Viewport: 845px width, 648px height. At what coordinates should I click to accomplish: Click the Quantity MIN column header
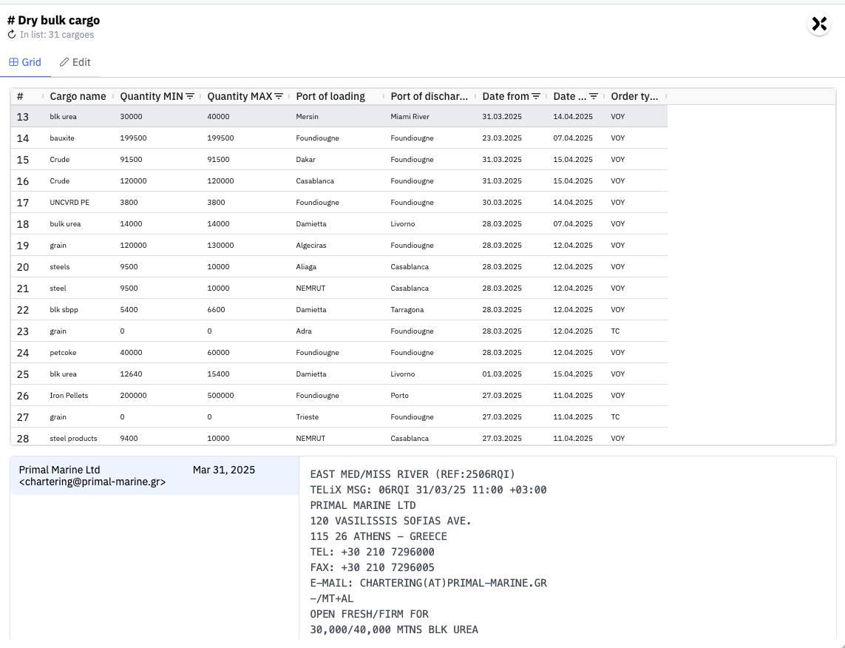(x=152, y=96)
